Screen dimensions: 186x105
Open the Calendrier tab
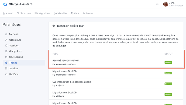60,13
